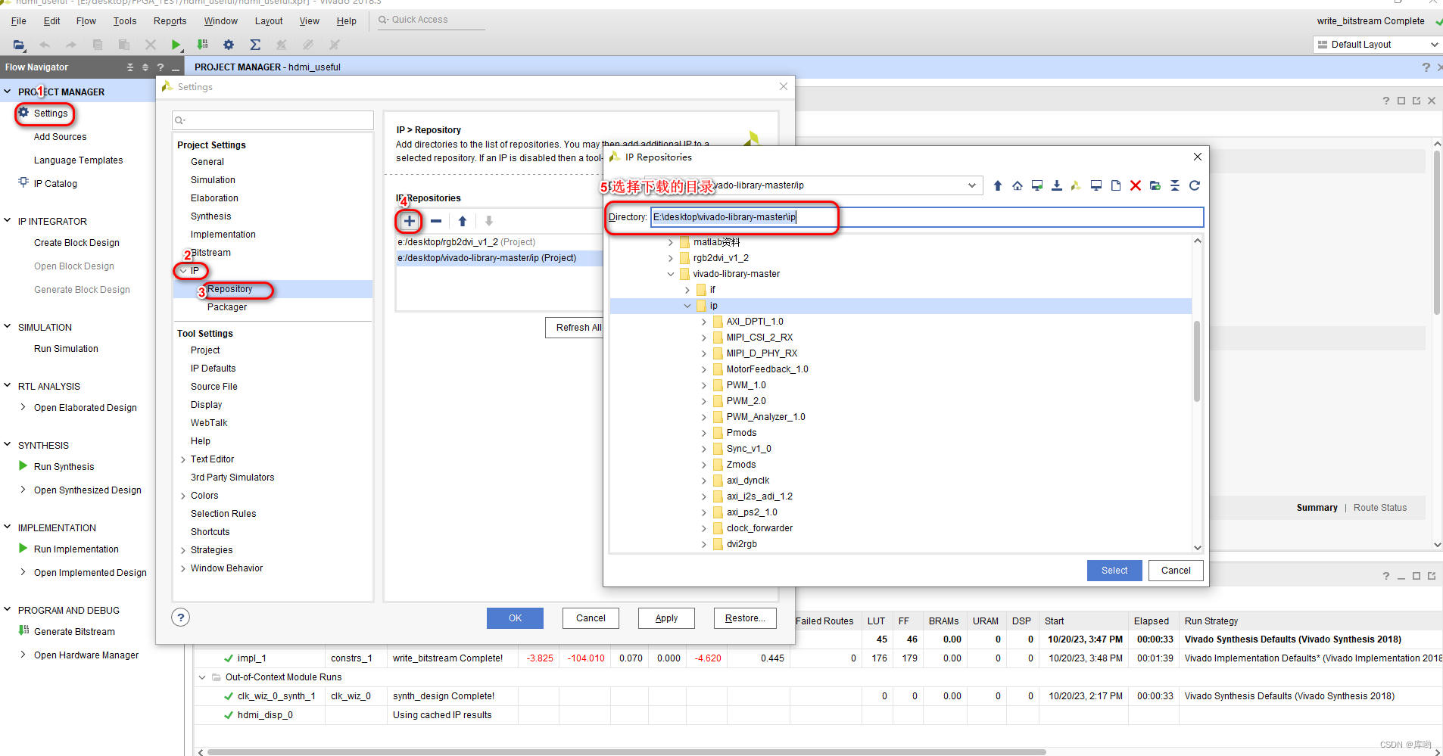Open settings via toolbar gear icon

point(229,45)
